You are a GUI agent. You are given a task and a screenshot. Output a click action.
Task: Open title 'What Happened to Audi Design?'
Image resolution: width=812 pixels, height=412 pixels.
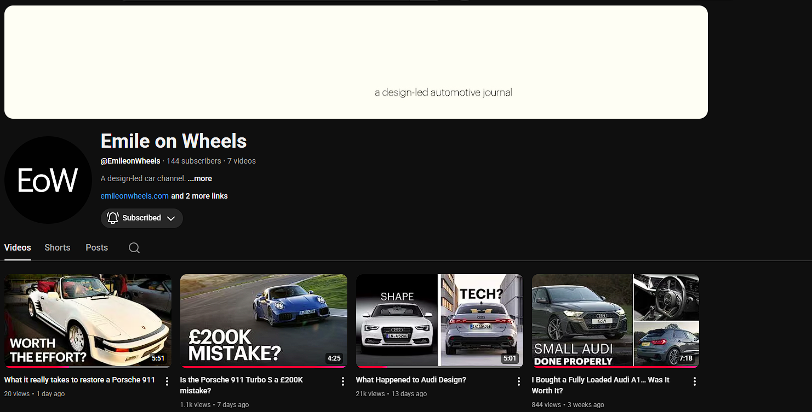click(411, 380)
